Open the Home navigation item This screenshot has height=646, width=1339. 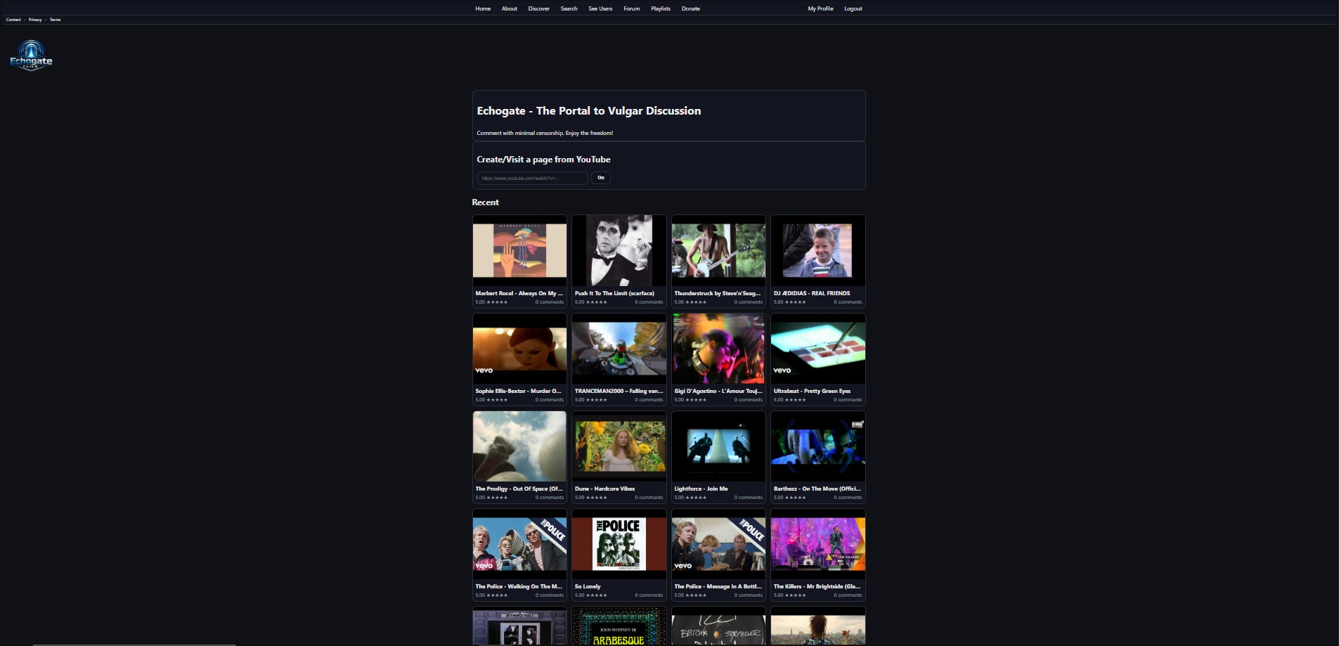coord(483,8)
